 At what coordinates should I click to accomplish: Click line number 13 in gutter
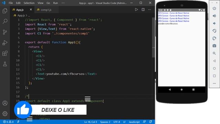[x=18, y=74]
